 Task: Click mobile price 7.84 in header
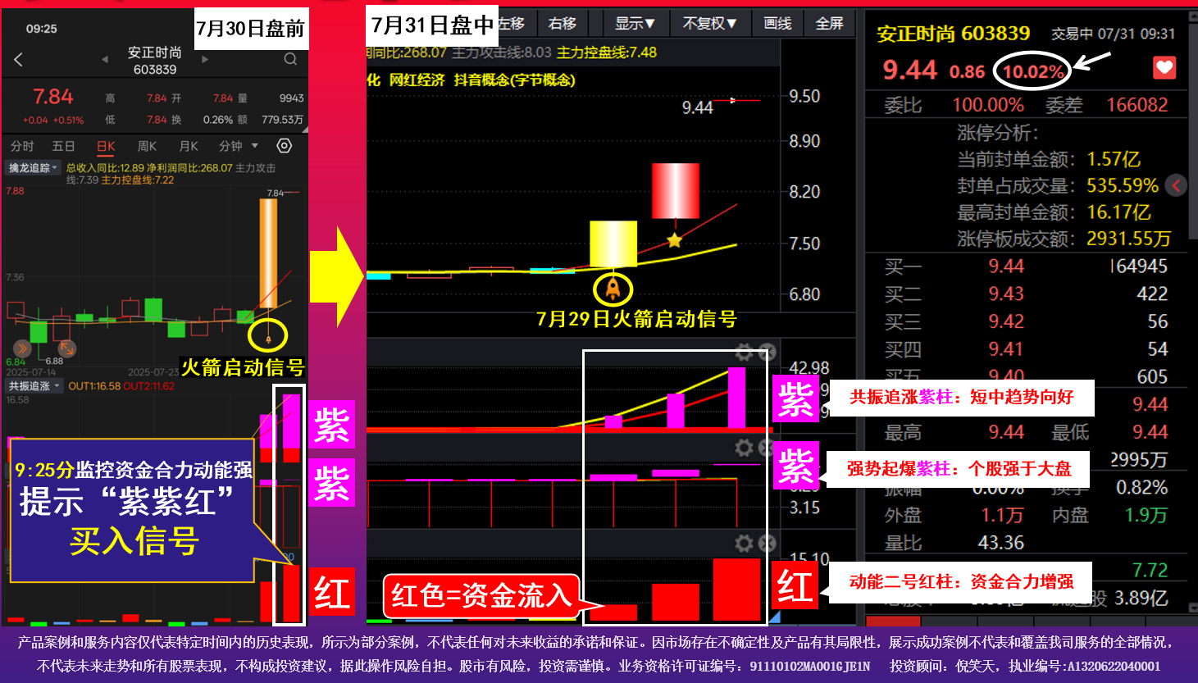[x=53, y=97]
